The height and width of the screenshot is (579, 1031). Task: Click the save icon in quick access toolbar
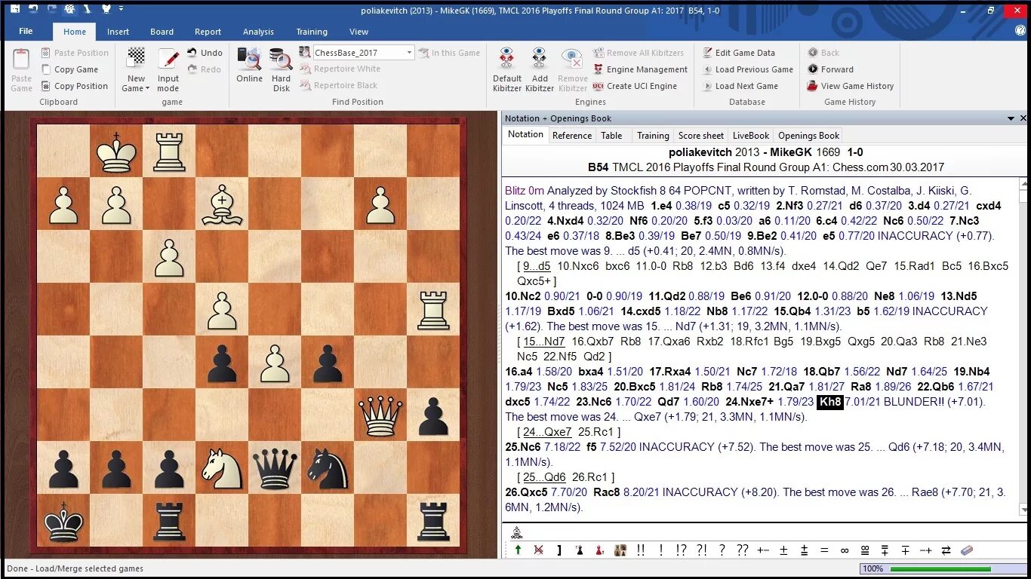15,9
